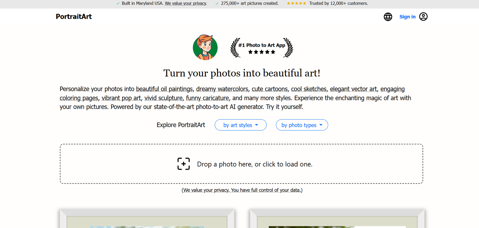The width and height of the screenshot is (479, 228).
Task: Click the photo upload focus-frame icon
Action: (x=184, y=164)
